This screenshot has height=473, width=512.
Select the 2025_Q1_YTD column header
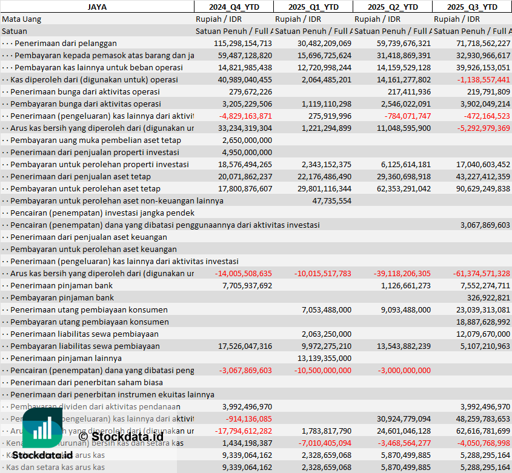pyautogui.click(x=313, y=7)
